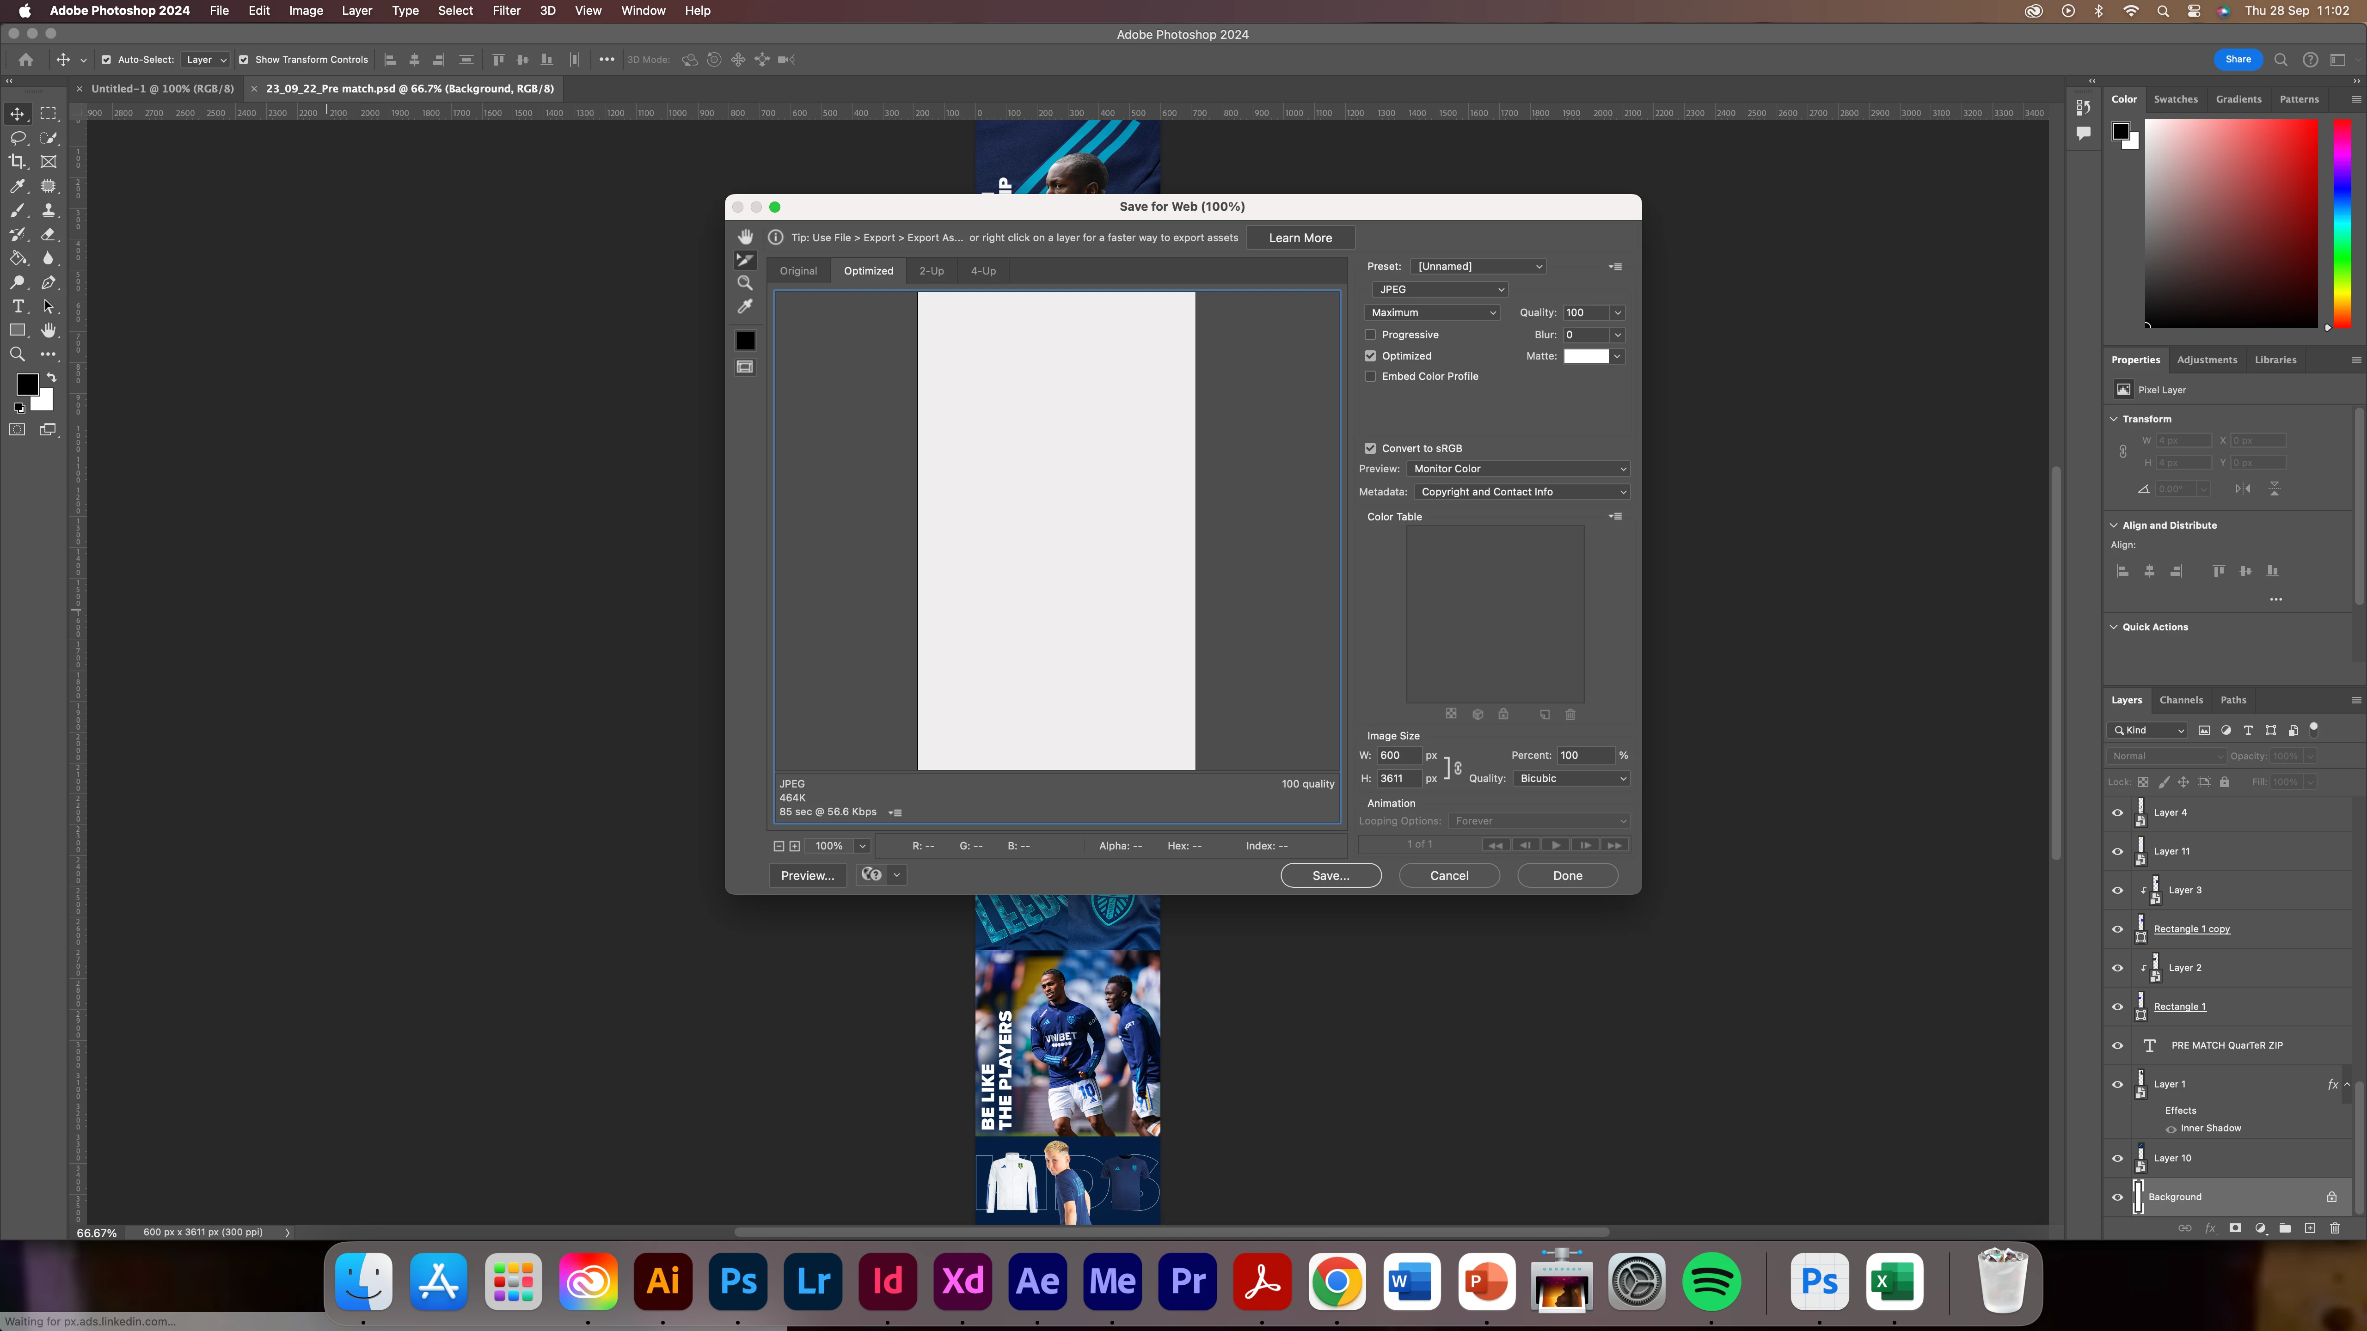Select the Rectangular Marquee tool
The width and height of the screenshot is (2367, 1331).
pos(49,114)
